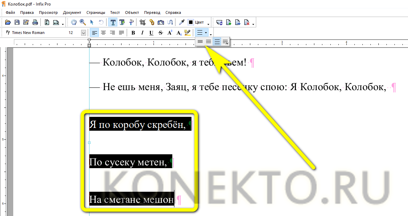Click the black color swatch
Viewport: 408px width, 216px height.
[191, 22]
